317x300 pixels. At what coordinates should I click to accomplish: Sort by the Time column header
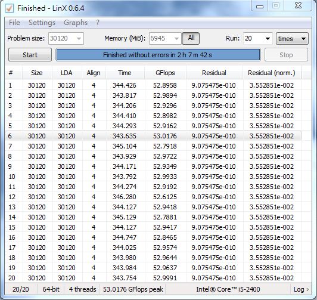125,73
